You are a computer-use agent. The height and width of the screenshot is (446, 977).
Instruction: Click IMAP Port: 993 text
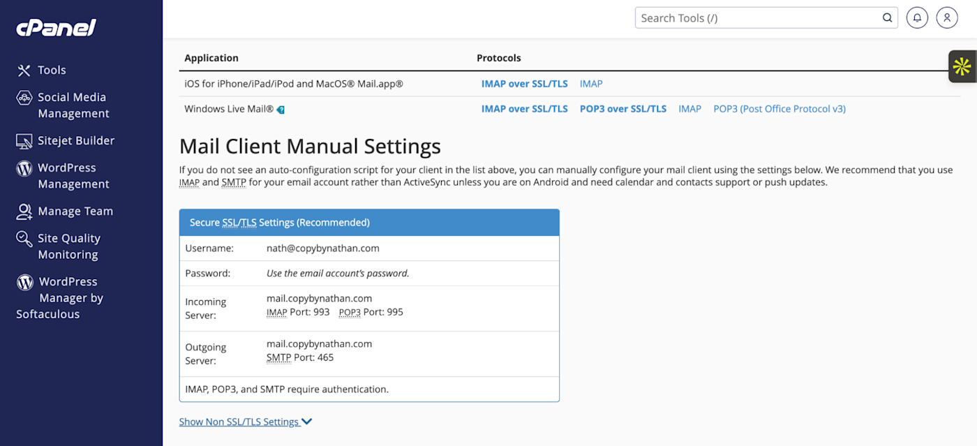point(298,312)
